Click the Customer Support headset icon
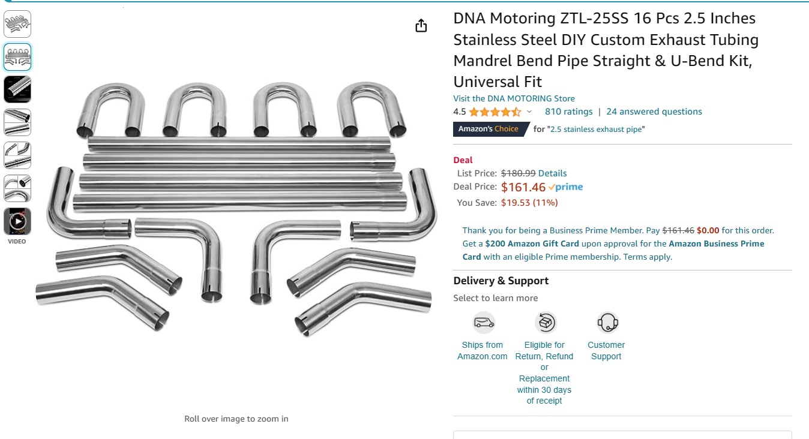Viewport: 809px width, 439px height. [x=607, y=323]
